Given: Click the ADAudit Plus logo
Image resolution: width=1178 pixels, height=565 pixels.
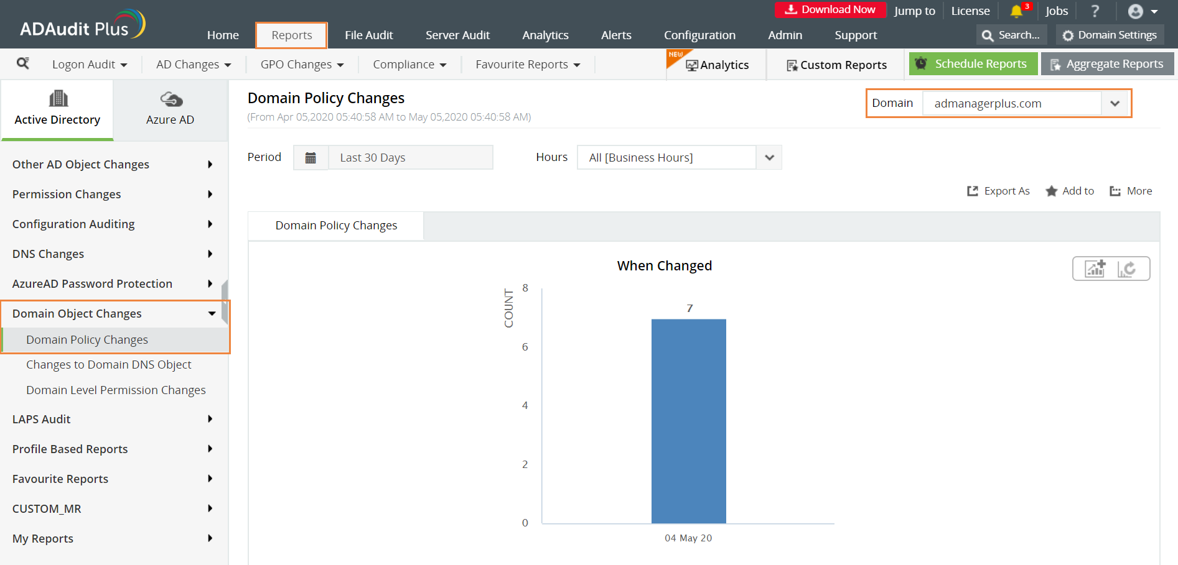Looking at the screenshot, I should [83, 24].
